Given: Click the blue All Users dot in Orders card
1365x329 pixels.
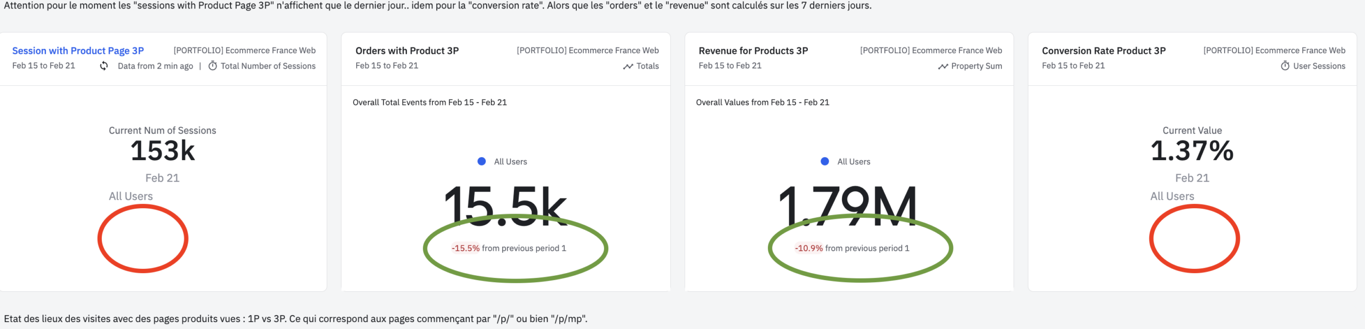Looking at the screenshot, I should [x=481, y=161].
